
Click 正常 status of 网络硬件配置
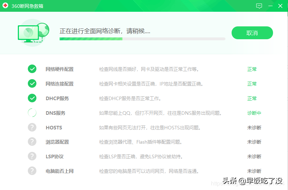pyautogui.click(x=252, y=69)
